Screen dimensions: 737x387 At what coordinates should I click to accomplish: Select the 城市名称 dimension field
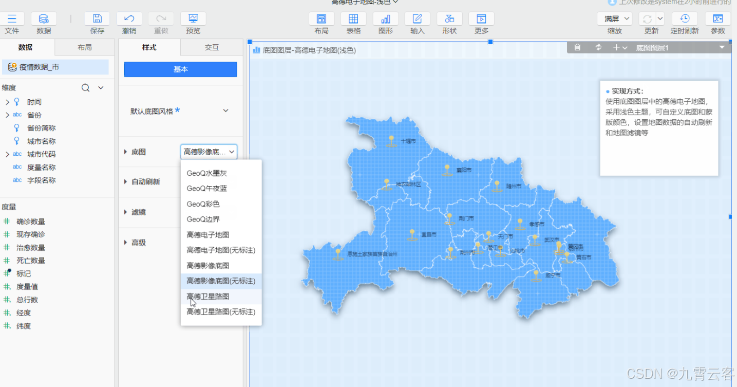pyautogui.click(x=41, y=141)
